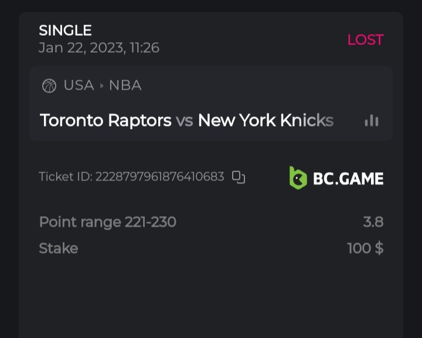Select the Ticket ID number text

point(159,177)
